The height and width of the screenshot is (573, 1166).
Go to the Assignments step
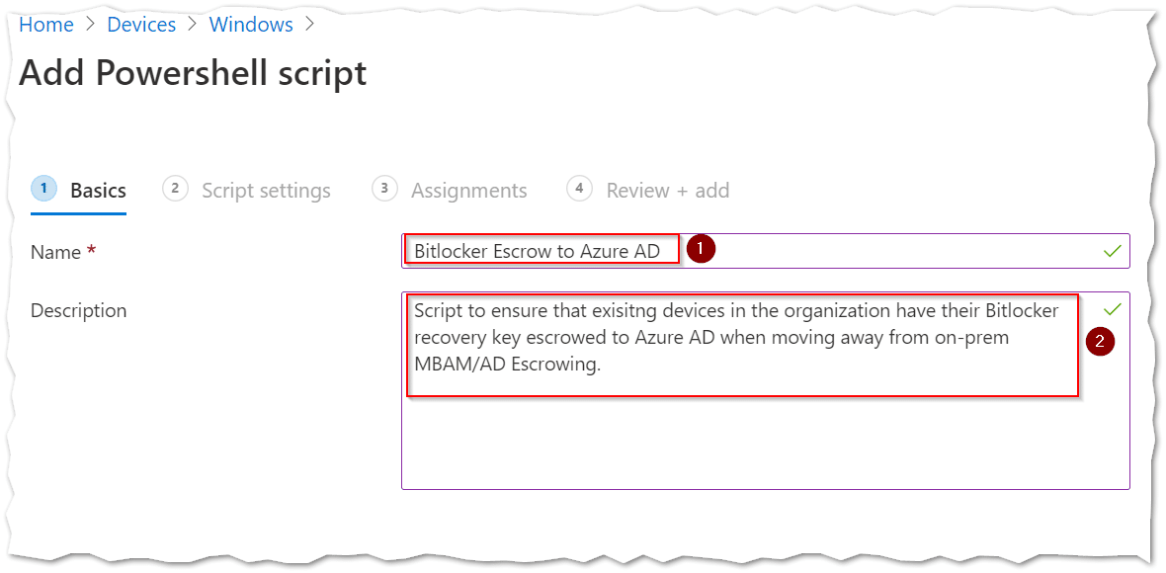pos(468,190)
